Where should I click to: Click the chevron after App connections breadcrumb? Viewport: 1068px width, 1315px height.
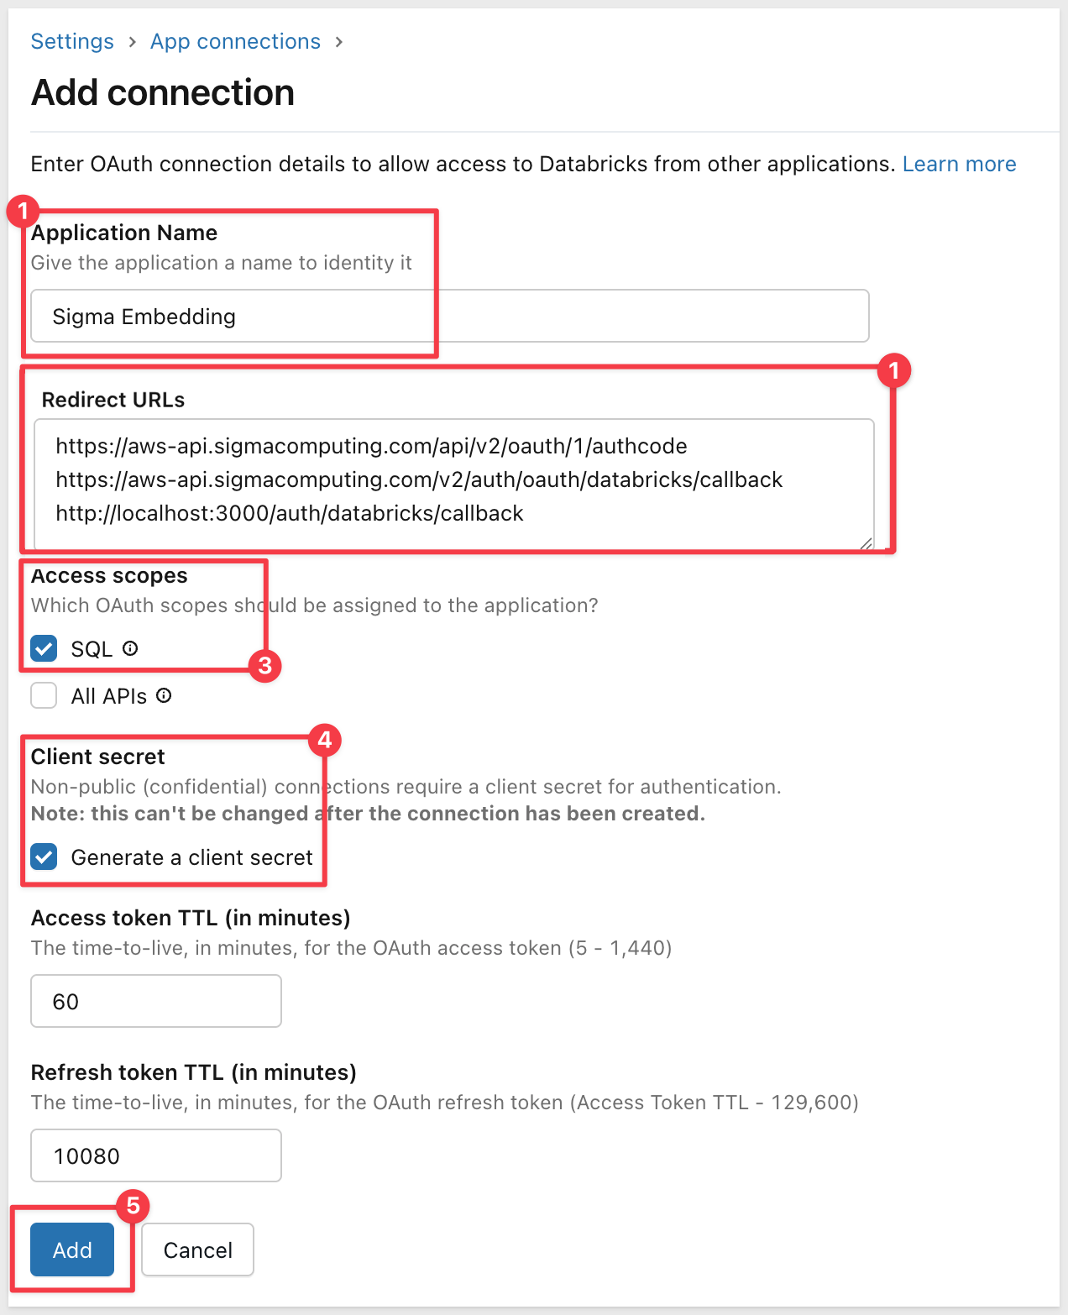pos(339,42)
